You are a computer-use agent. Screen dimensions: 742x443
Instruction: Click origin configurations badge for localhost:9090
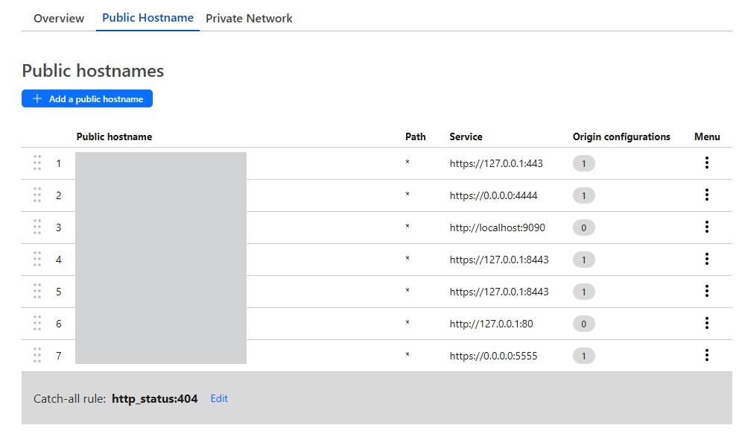point(583,227)
